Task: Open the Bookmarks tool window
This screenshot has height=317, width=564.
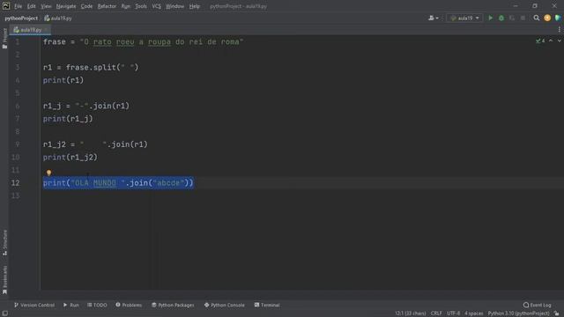Action: [4, 280]
